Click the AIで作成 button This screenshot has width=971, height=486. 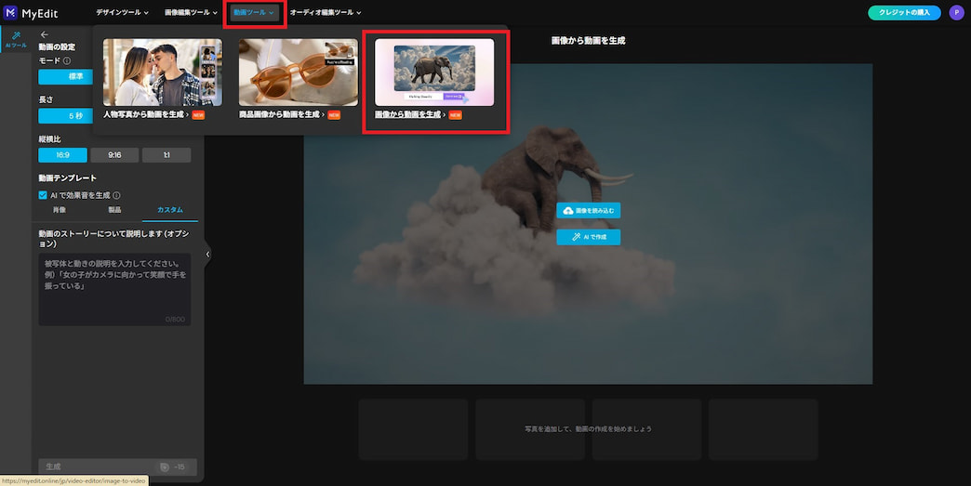click(x=589, y=237)
